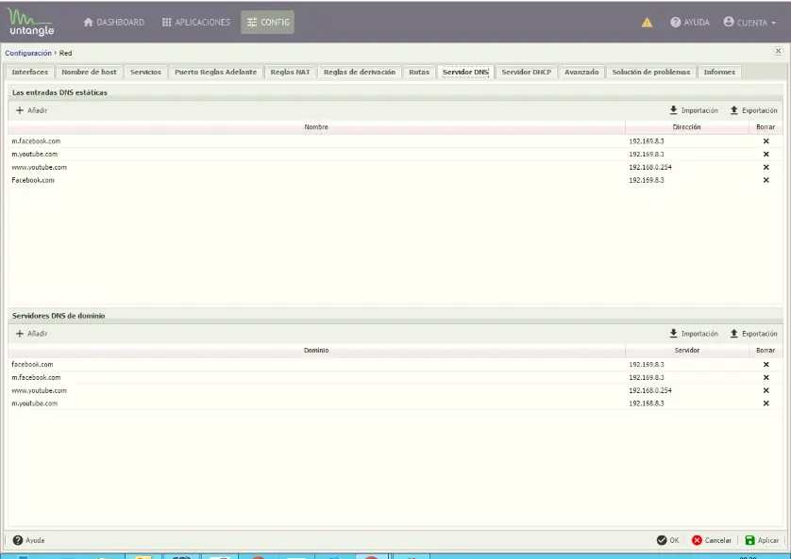Click the bottom Ayuda help button
The width and height of the screenshot is (791, 559).
click(x=28, y=540)
